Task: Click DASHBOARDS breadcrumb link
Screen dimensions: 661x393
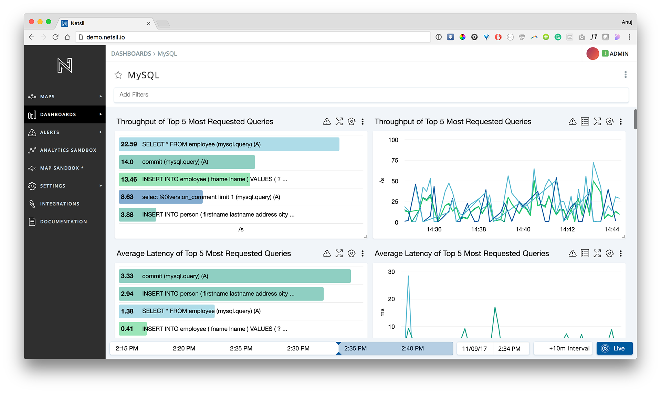Action: [131, 54]
